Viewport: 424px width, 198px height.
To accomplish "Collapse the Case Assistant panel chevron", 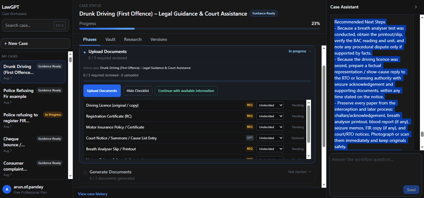I will (x=416, y=7).
